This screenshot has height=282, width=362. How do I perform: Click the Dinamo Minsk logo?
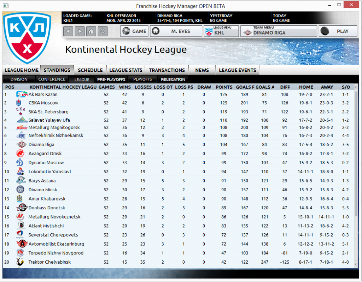coord(20,190)
